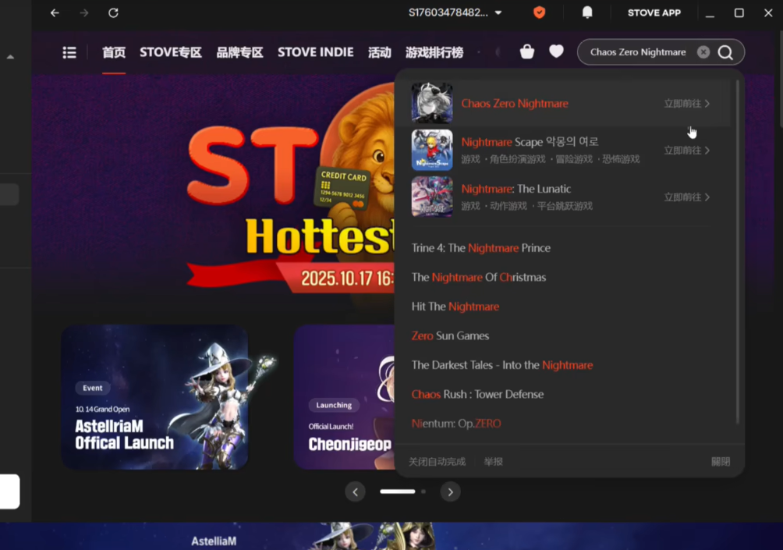Click the carousel progress indicator bar
The height and width of the screenshot is (550, 783).
[x=398, y=491]
